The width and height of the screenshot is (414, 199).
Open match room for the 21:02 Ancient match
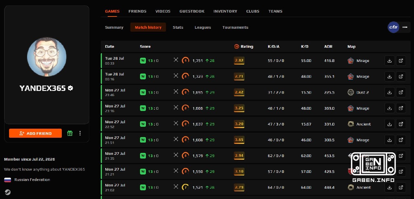[x=401, y=187]
